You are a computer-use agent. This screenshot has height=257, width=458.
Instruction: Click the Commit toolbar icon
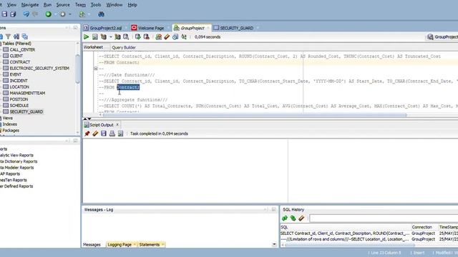[137, 36]
